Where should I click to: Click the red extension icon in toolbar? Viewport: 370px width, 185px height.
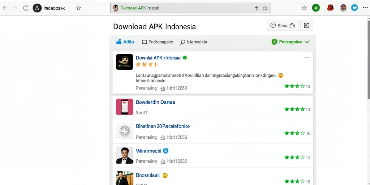click(x=330, y=8)
